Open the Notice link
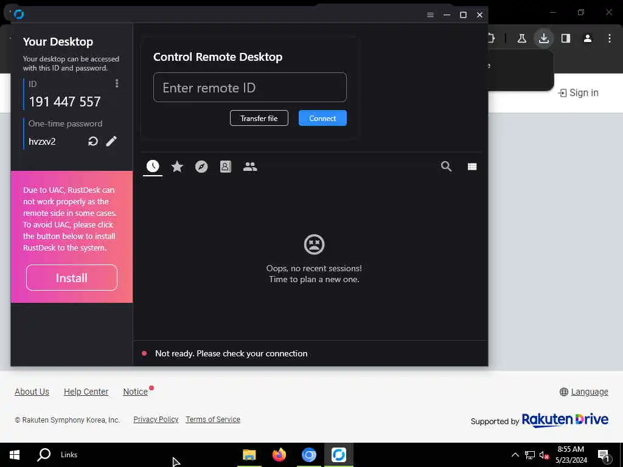This screenshot has height=467, width=623. coord(136,392)
